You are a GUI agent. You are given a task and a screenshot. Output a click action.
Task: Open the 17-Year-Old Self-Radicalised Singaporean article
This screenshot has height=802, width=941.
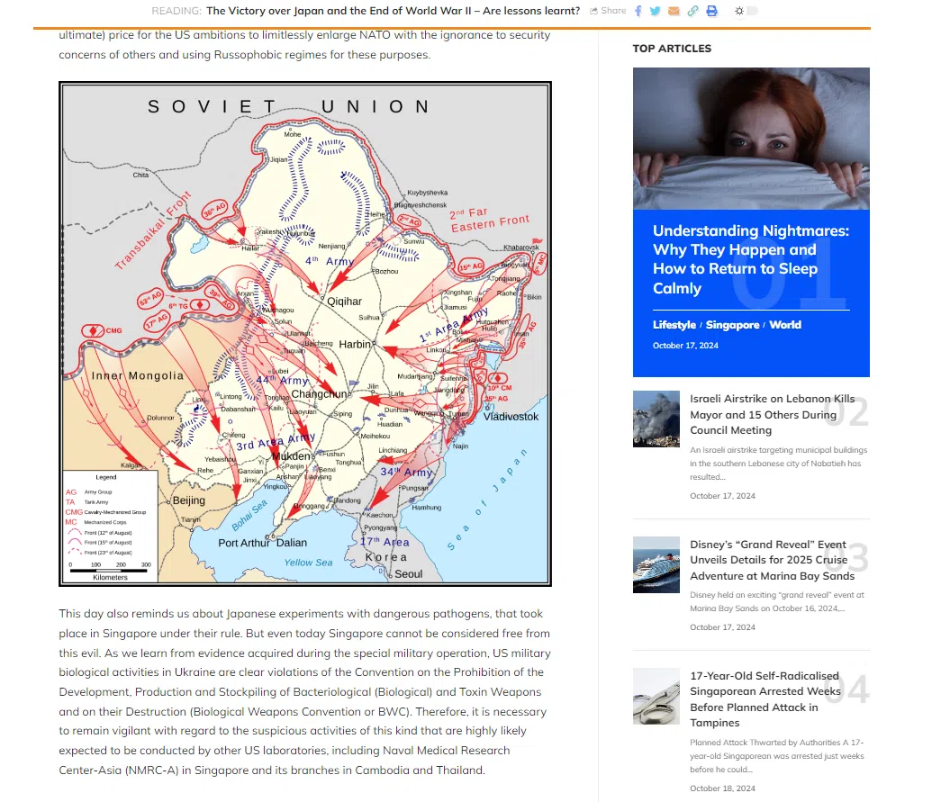pyautogui.click(x=765, y=699)
